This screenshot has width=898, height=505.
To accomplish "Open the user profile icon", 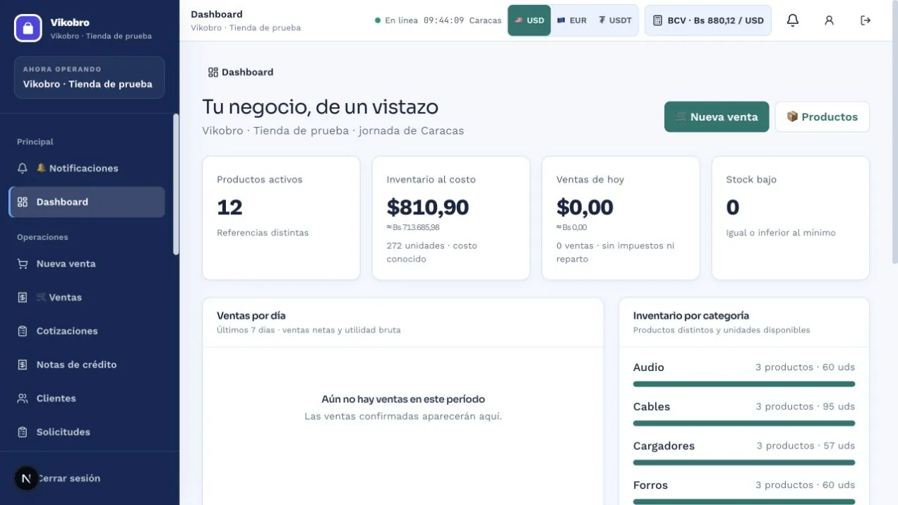I will [829, 20].
